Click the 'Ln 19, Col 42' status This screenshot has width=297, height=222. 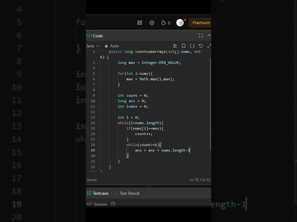tap(200, 180)
